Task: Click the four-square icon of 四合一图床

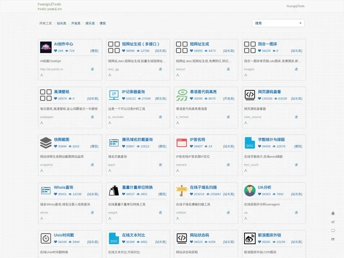Action: pyautogui.click(x=250, y=47)
